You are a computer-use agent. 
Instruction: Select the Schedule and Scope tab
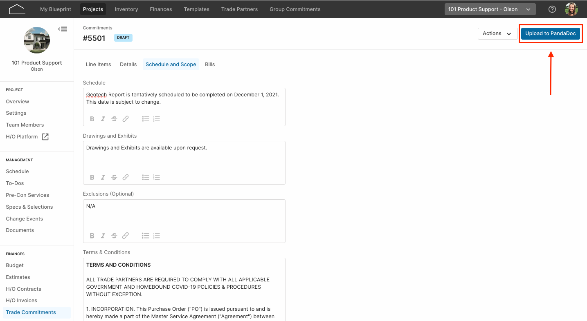pyautogui.click(x=171, y=65)
